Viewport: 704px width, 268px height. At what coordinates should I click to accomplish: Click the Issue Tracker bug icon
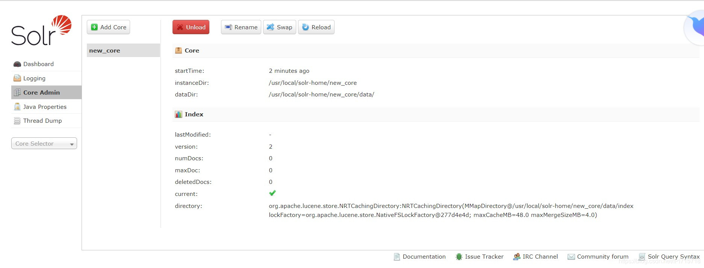(459, 257)
